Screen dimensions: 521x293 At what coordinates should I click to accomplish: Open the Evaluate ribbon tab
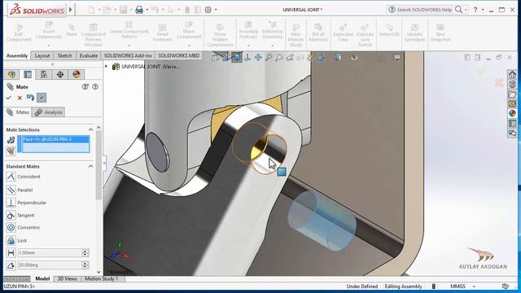tap(89, 56)
